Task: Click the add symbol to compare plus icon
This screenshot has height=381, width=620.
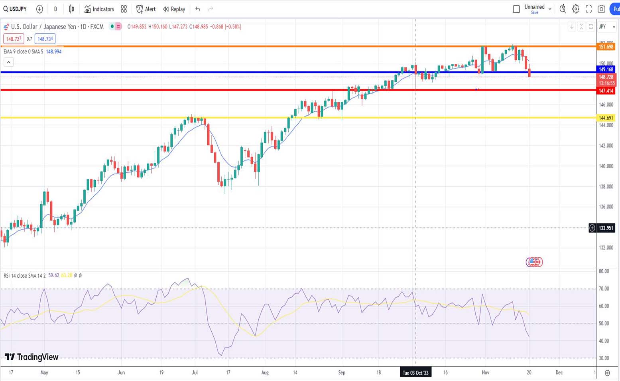Action: [x=39, y=9]
